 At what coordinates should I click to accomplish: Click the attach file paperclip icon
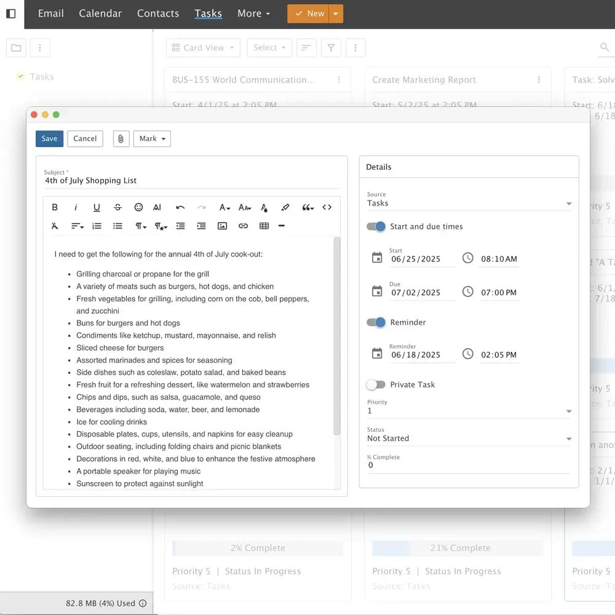[121, 139]
